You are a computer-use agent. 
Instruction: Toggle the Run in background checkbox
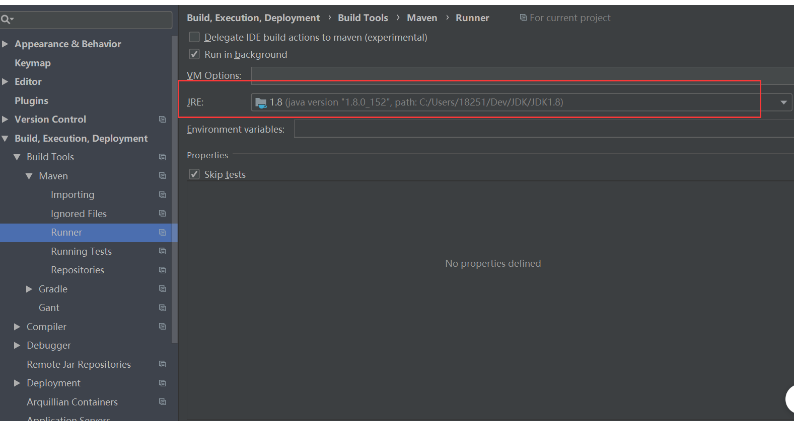(x=194, y=54)
